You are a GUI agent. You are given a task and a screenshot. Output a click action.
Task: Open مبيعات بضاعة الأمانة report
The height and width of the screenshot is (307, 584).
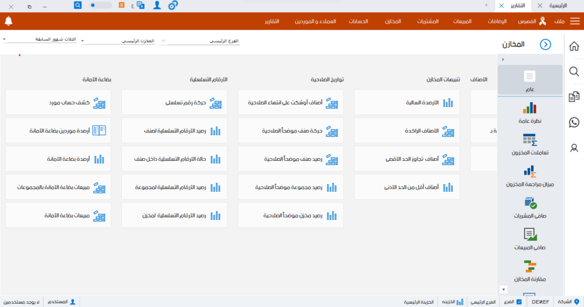click(58, 215)
